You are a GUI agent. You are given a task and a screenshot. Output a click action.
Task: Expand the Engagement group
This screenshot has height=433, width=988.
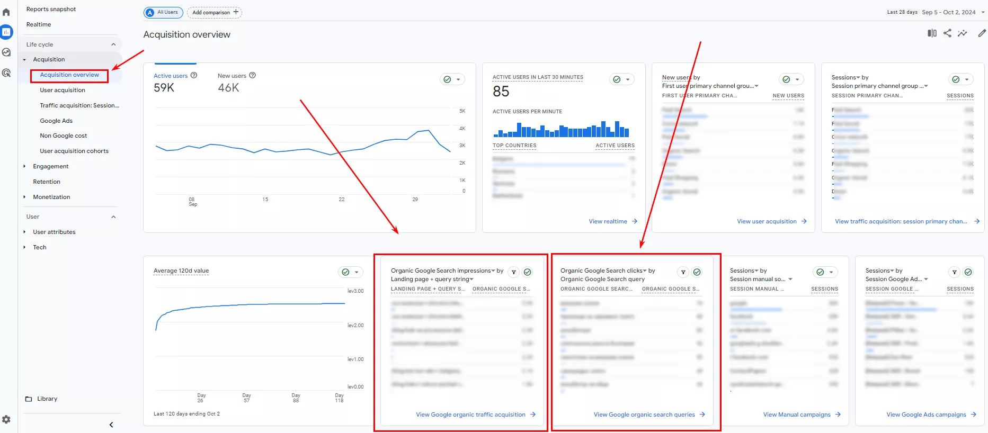(24, 166)
